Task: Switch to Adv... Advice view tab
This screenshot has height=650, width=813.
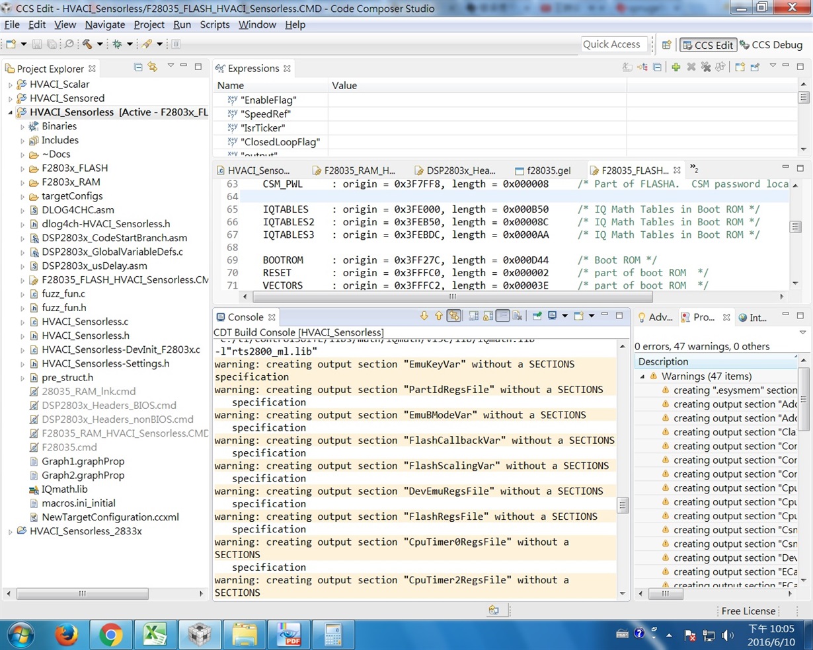Action: pos(654,318)
